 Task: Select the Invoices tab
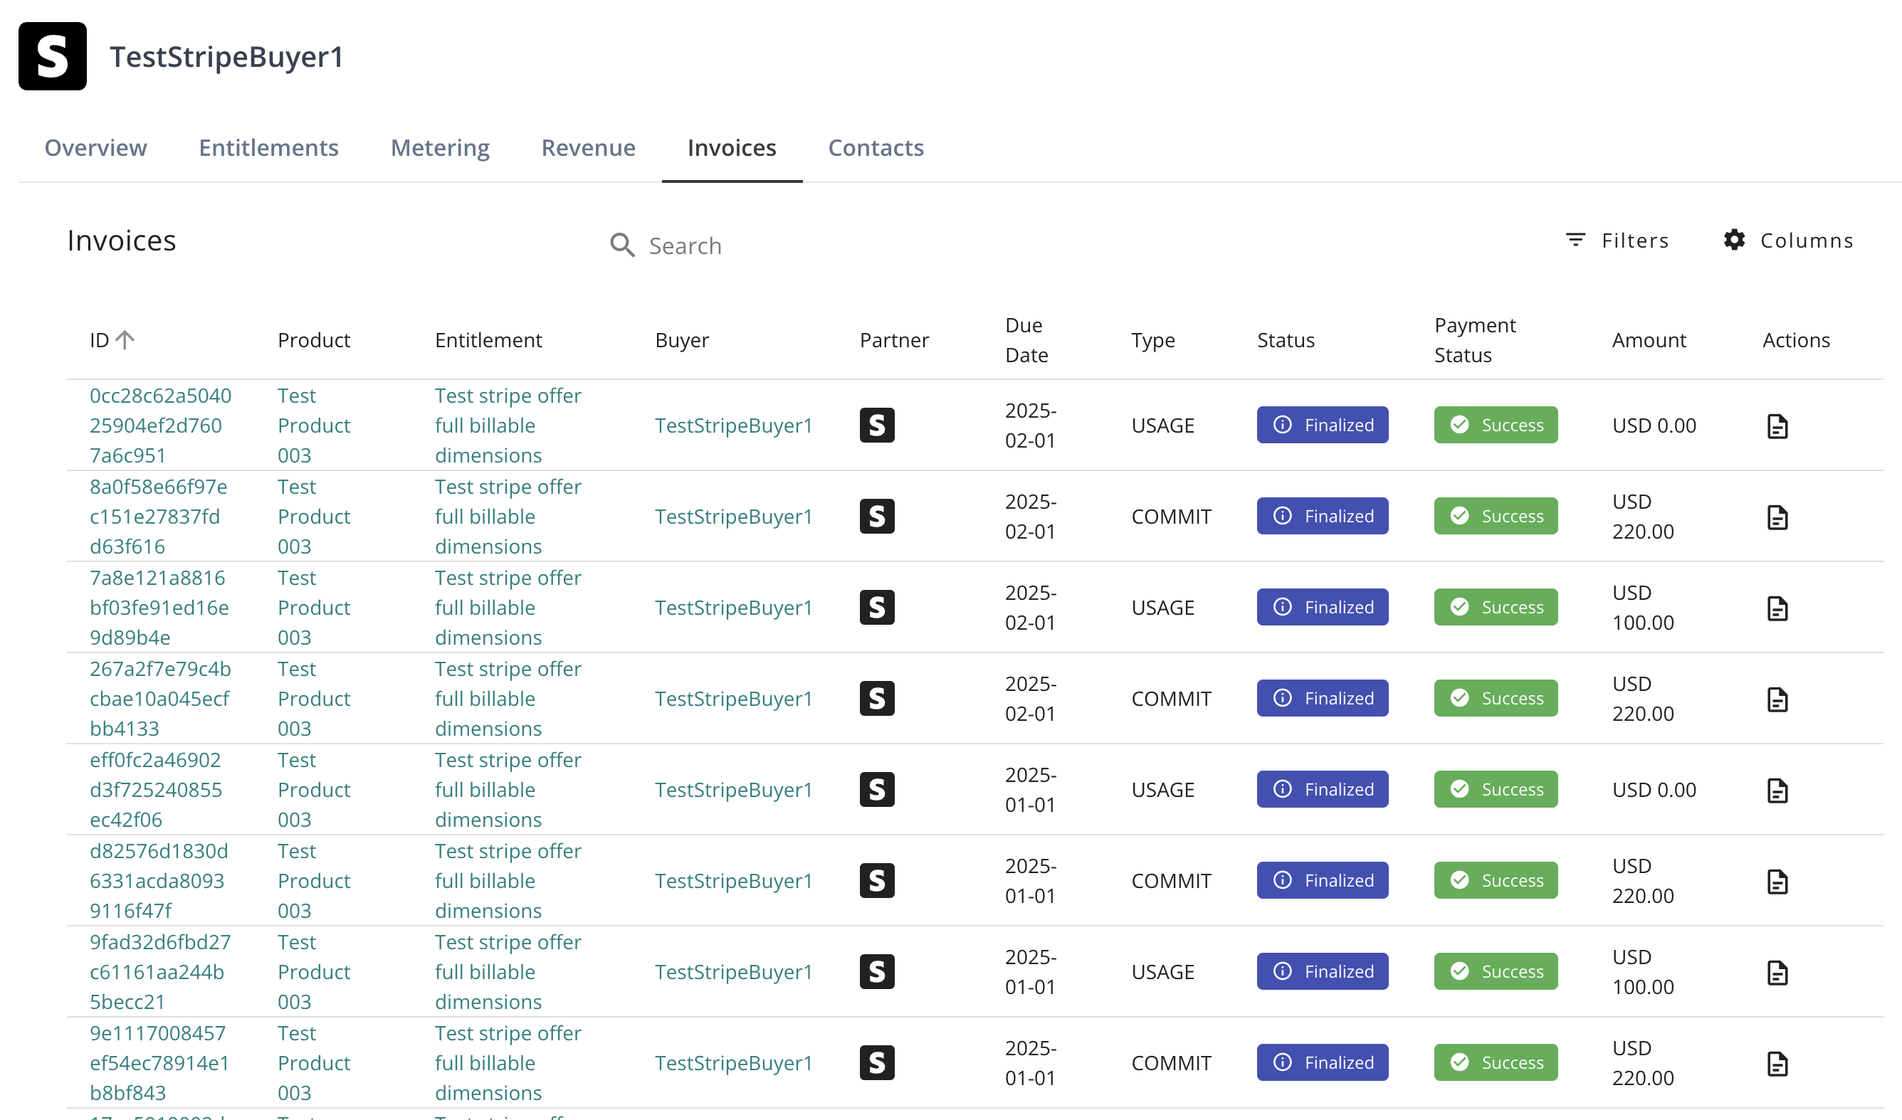[732, 147]
